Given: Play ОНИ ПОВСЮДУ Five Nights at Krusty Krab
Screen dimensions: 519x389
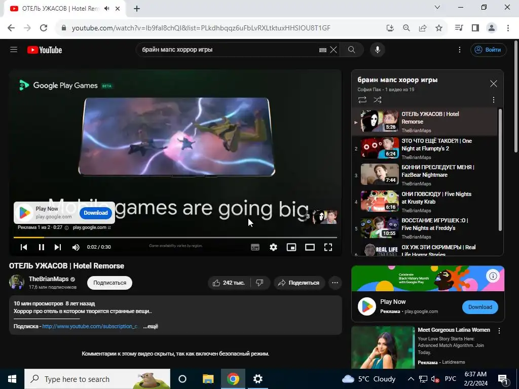Looking at the screenshot, I should click(425, 202).
